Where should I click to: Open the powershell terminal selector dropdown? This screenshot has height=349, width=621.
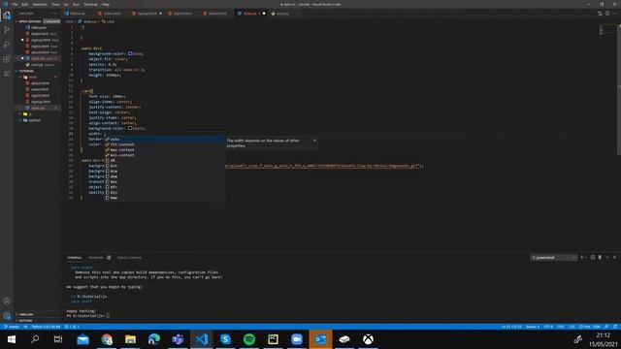[x=553, y=258]
